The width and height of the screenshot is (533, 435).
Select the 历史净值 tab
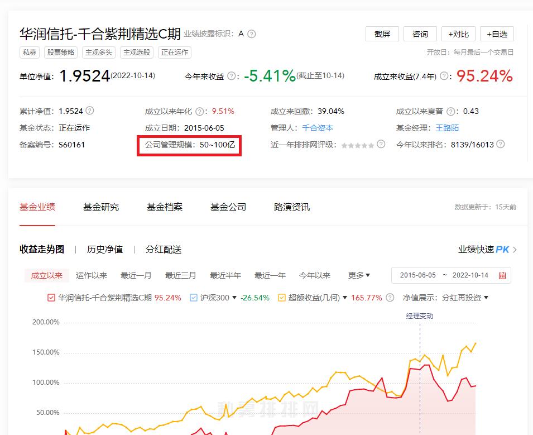point(105,250)
